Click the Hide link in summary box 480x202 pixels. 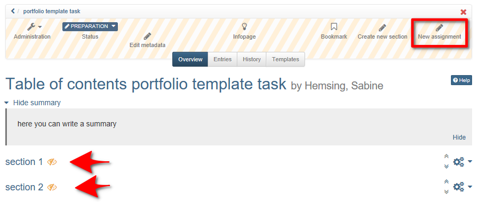459,137
